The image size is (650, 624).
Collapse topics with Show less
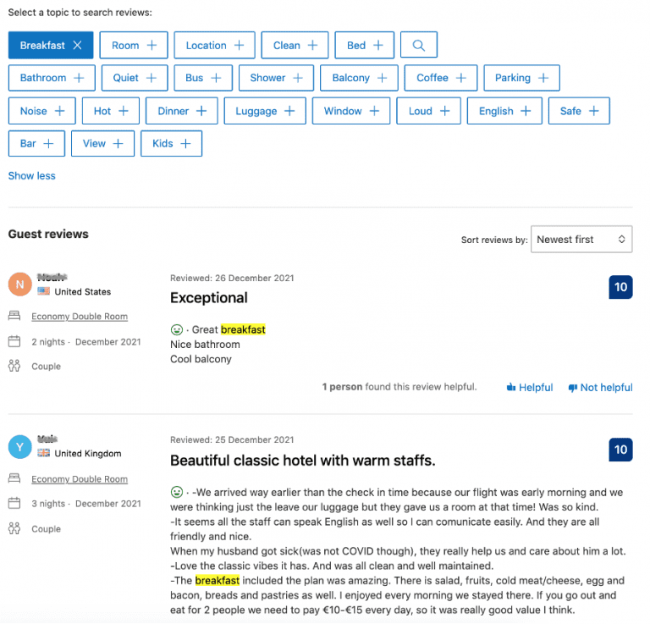[x=32, y=176]
